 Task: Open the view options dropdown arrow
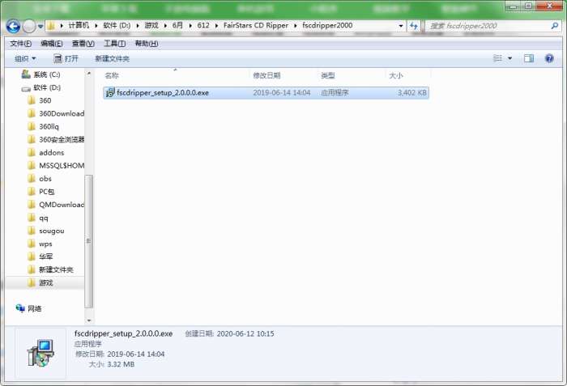509,58
